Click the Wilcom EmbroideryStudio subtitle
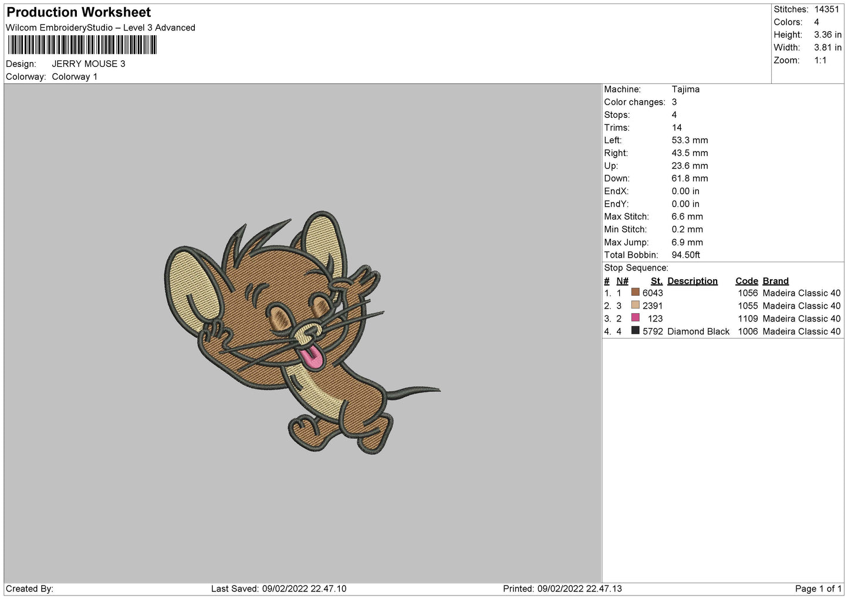 100,28
